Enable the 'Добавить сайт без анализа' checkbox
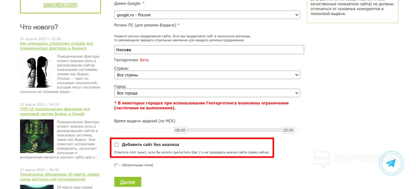 (x=116, y=145)
